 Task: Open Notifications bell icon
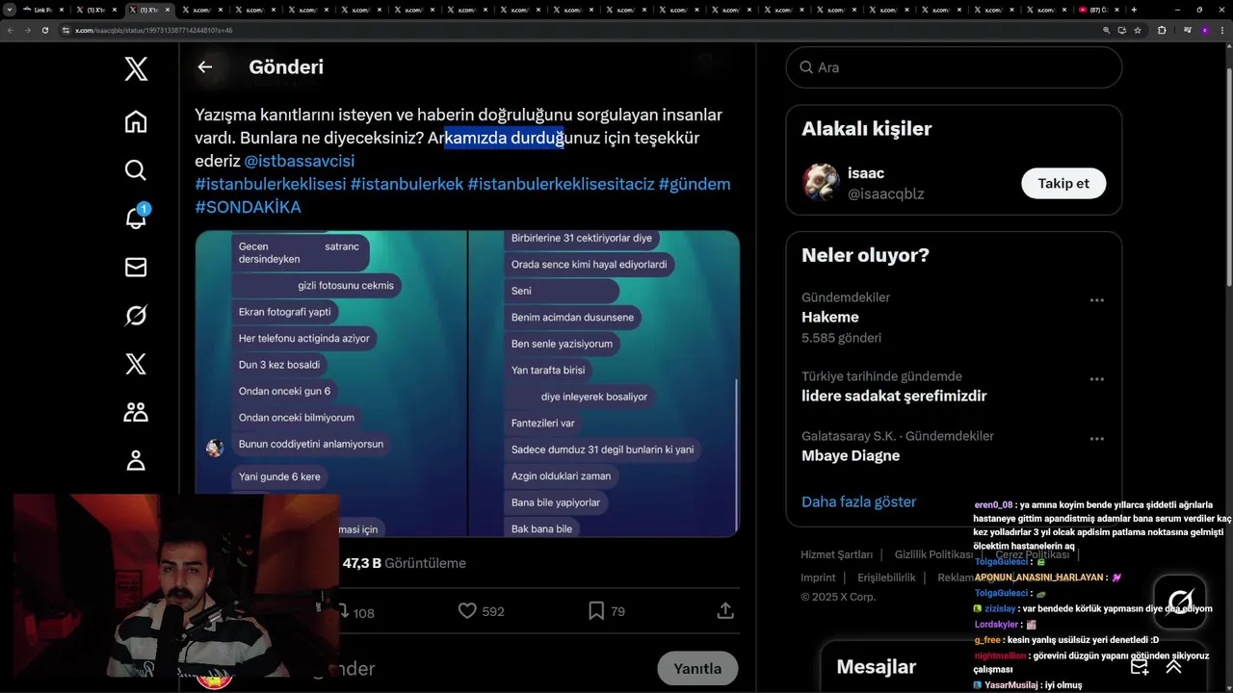pos(136,218)
